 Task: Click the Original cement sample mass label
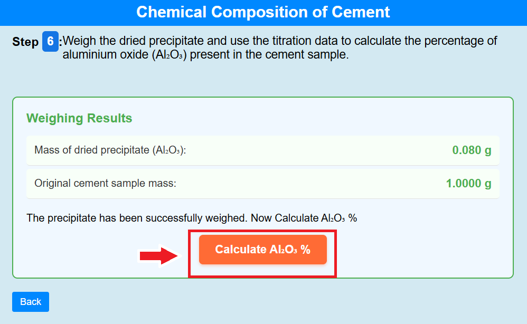(105, 184)
